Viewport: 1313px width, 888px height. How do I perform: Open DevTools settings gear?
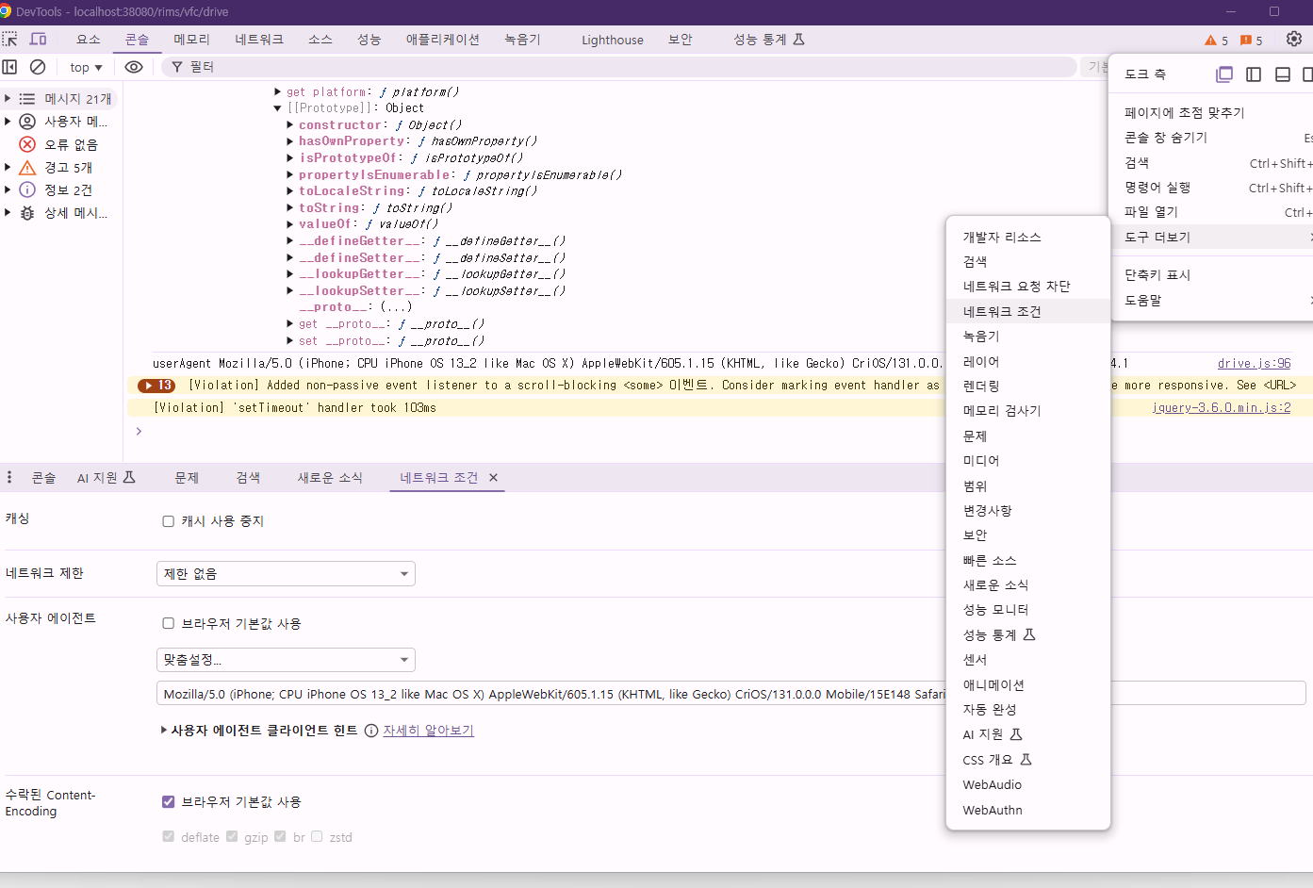[x=1293, y=39]
